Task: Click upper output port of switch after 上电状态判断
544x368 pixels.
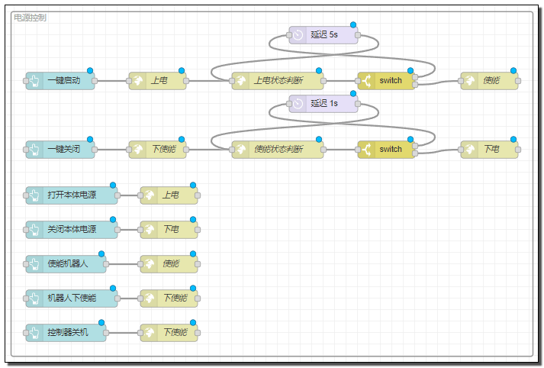Action: pyautogui.click(x=415, y=77)
